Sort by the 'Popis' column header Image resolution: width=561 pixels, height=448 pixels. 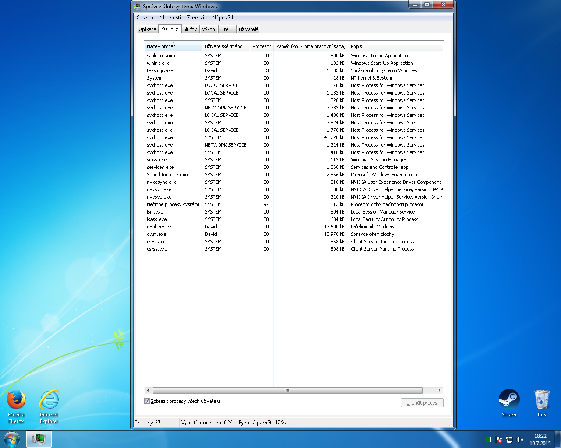[x=396, y=46]
